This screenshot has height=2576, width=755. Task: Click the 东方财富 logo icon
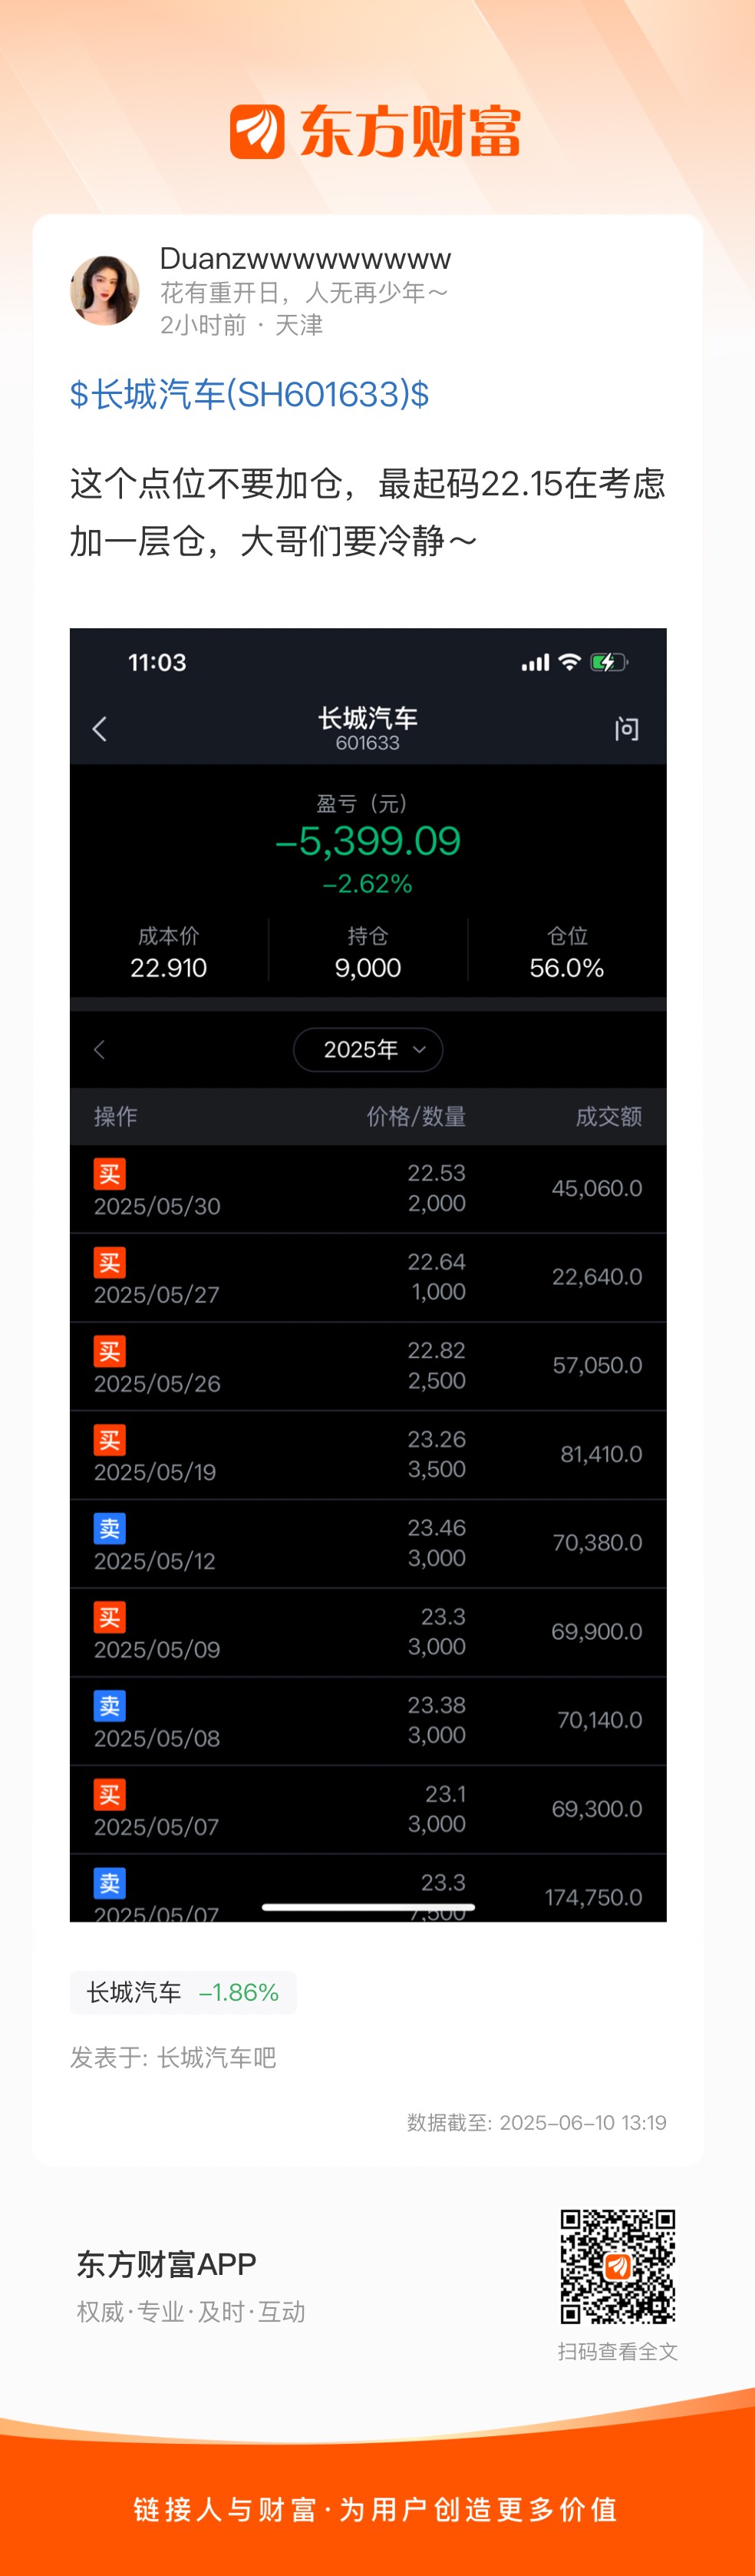[258, 132]
